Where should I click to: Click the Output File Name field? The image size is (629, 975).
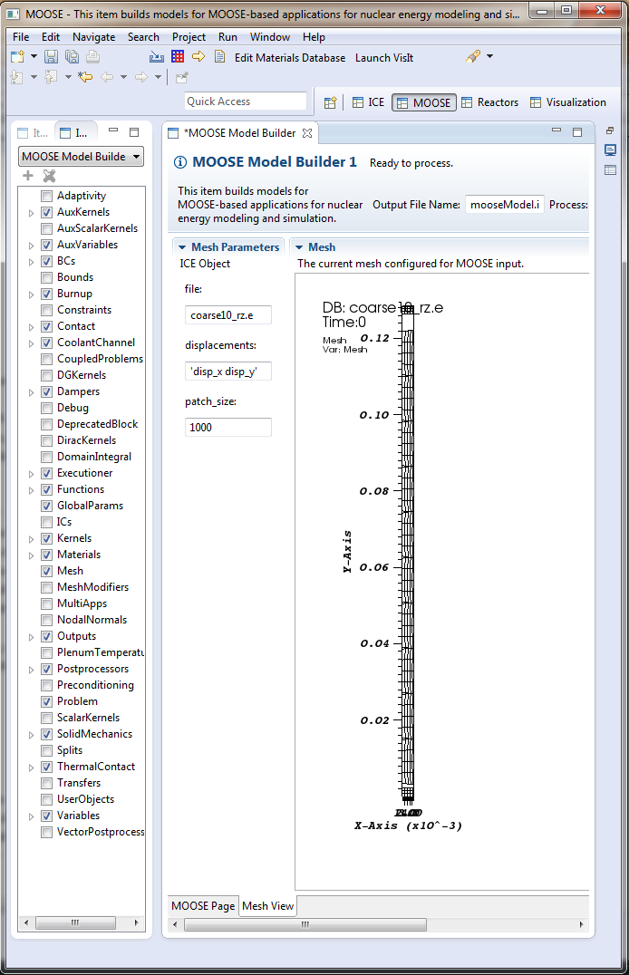tap(505, 205)
